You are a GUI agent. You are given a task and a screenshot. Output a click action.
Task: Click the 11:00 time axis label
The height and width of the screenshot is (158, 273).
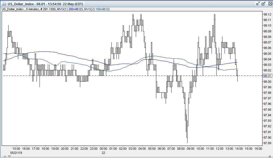[210, 149]
